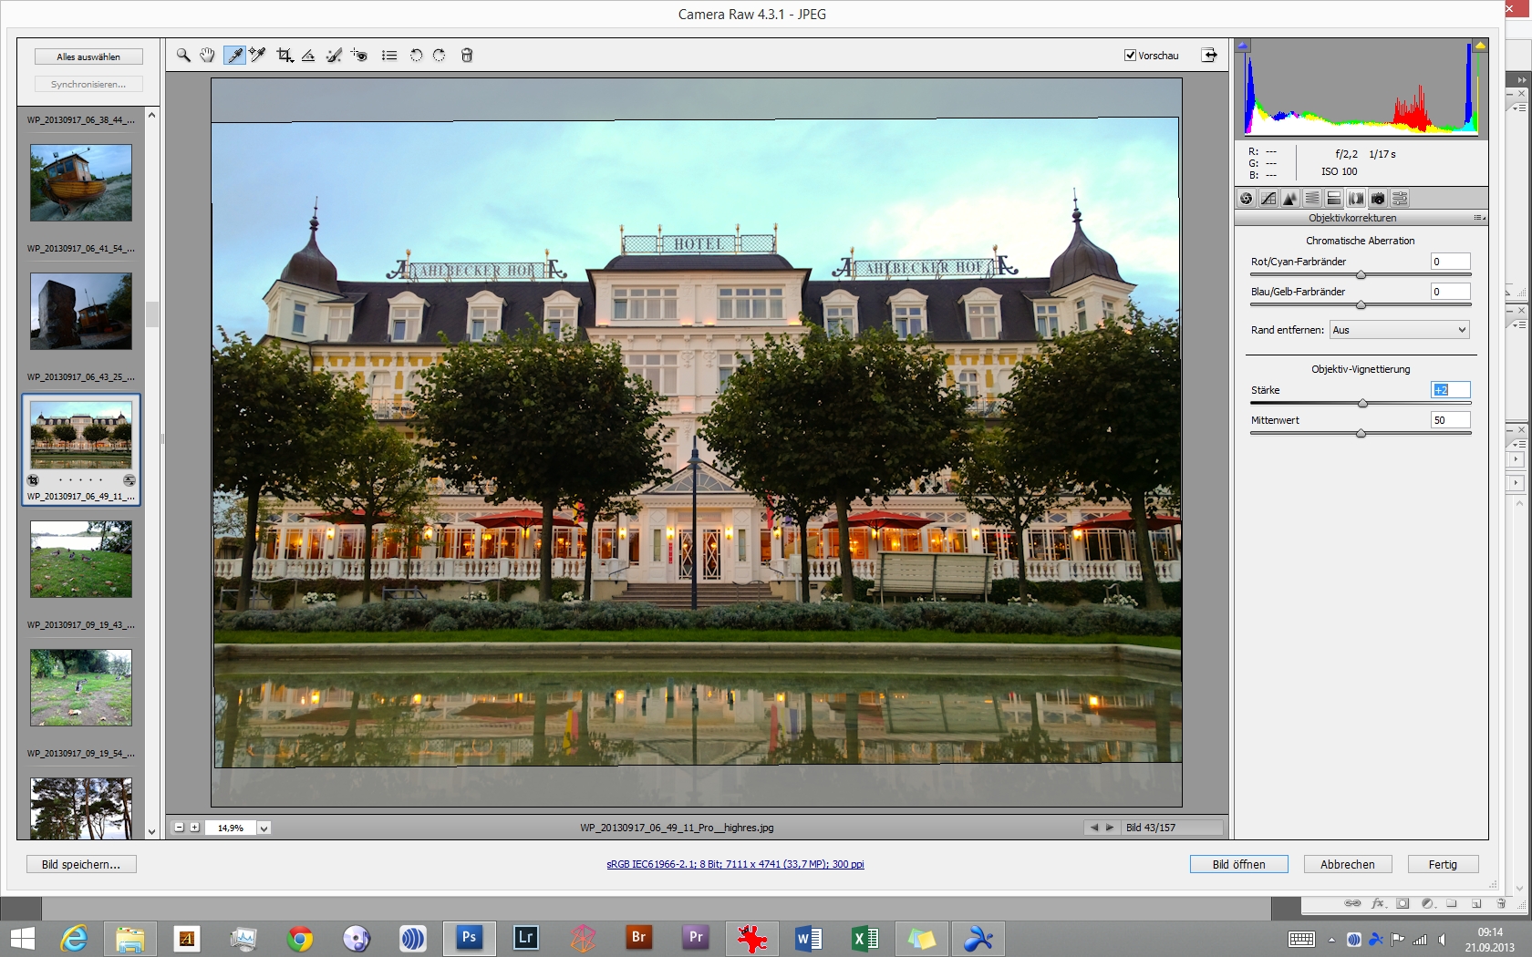This screenshot has height=957, width=1532.
Task: Toggle the Vorschau preview checkbox
Action: (1130, 56)
